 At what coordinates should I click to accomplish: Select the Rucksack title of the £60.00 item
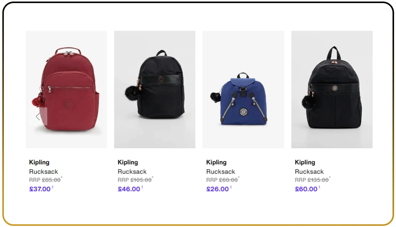[x=310, y=172]
